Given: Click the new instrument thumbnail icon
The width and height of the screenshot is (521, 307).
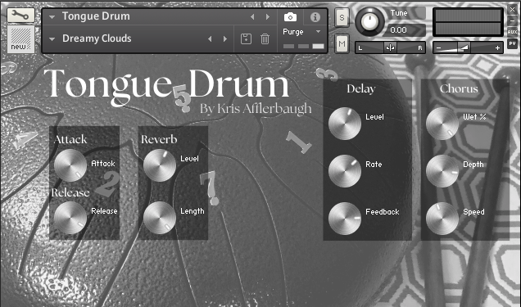Looking at the screenshot, I should [20, 39].
